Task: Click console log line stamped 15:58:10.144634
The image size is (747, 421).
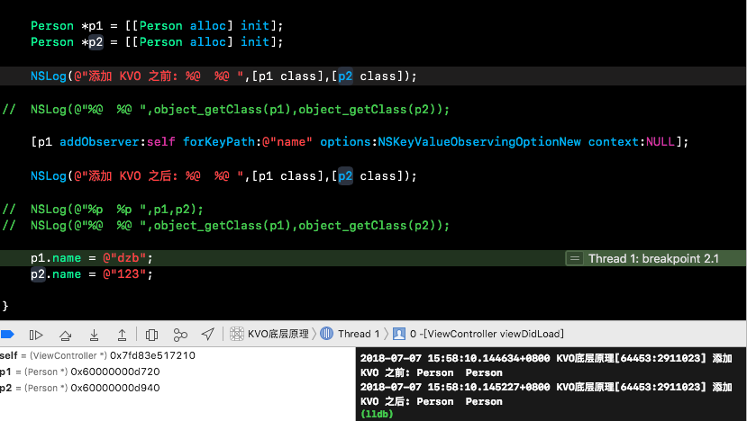Action: point(545,358)
